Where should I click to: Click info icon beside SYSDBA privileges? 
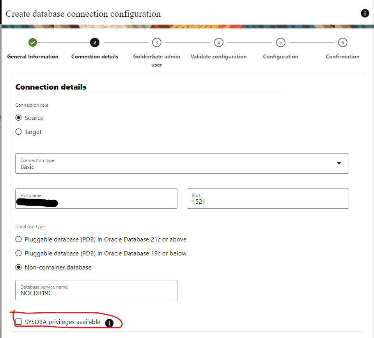[110, 323]
